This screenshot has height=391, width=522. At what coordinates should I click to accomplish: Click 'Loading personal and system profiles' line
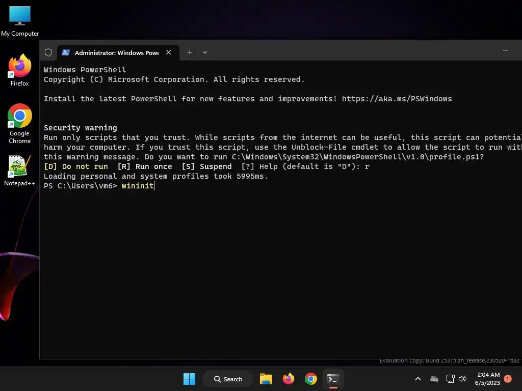[156, 176]
